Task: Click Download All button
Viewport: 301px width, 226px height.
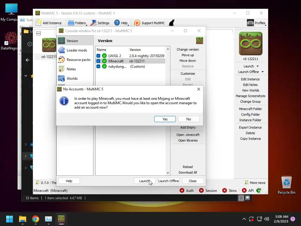Action: (188, 172)
